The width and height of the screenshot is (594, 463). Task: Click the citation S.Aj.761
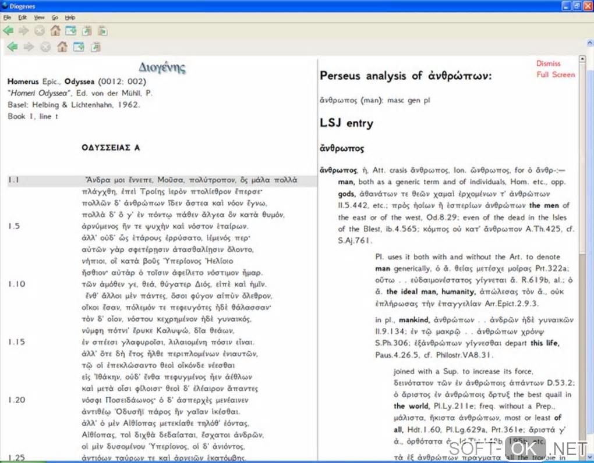coord(355,241)
